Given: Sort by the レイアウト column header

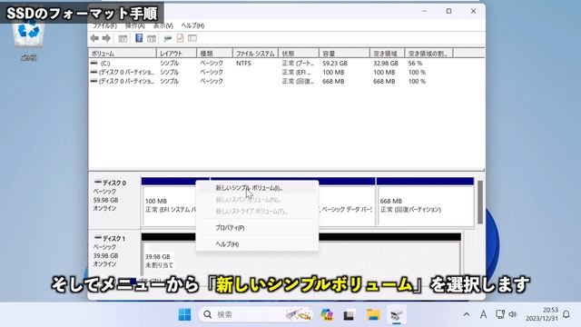Looking at the screenshot, I should tap(176, 54).
